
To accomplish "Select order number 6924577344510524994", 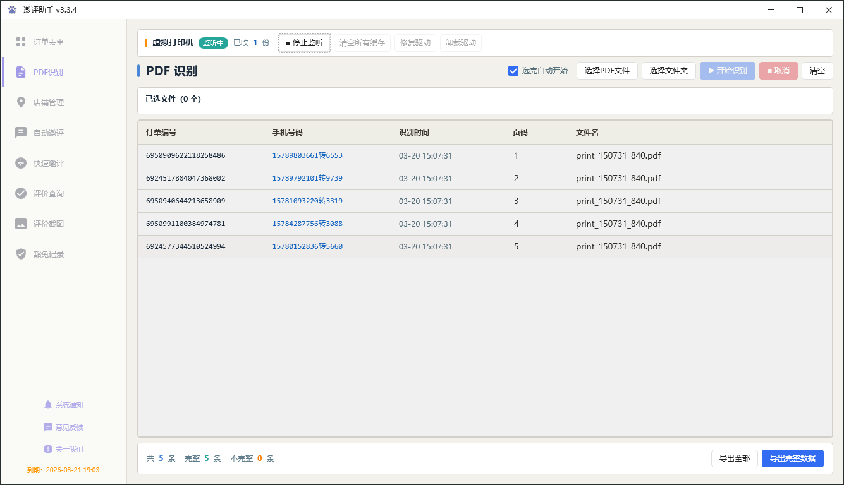I will click(x=186, y=246).
